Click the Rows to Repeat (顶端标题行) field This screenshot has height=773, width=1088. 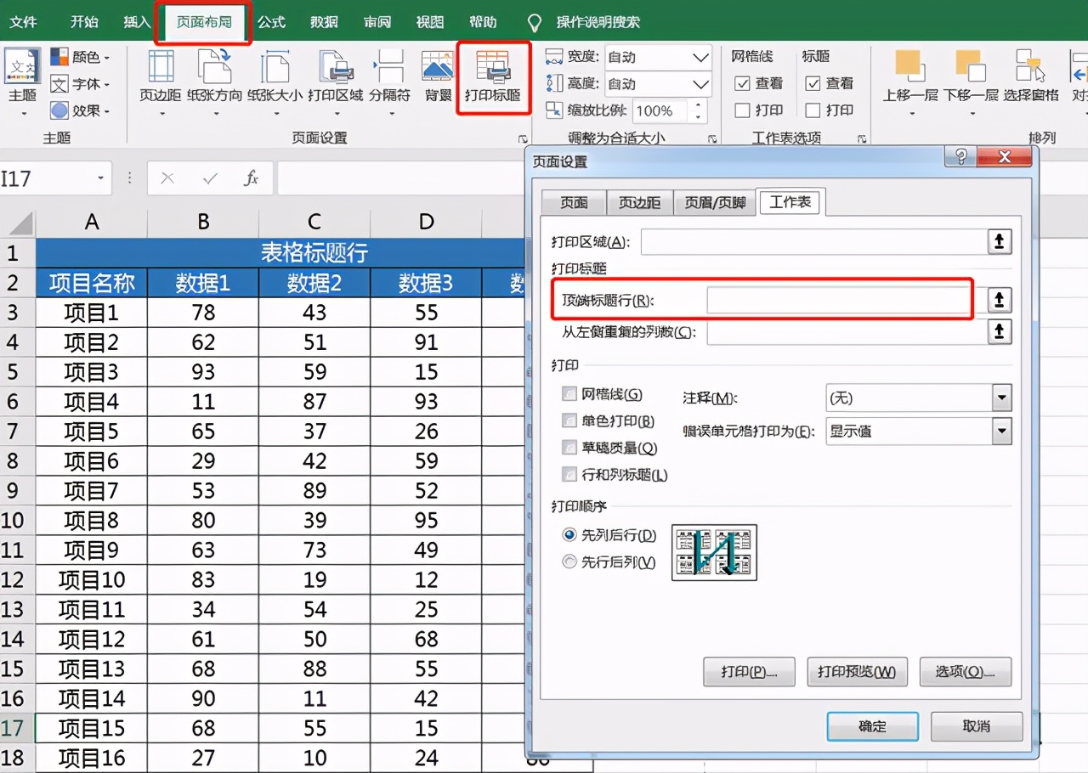[837, 300]
